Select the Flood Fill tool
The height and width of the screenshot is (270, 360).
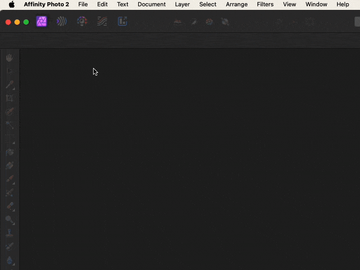tap(9, 152)
